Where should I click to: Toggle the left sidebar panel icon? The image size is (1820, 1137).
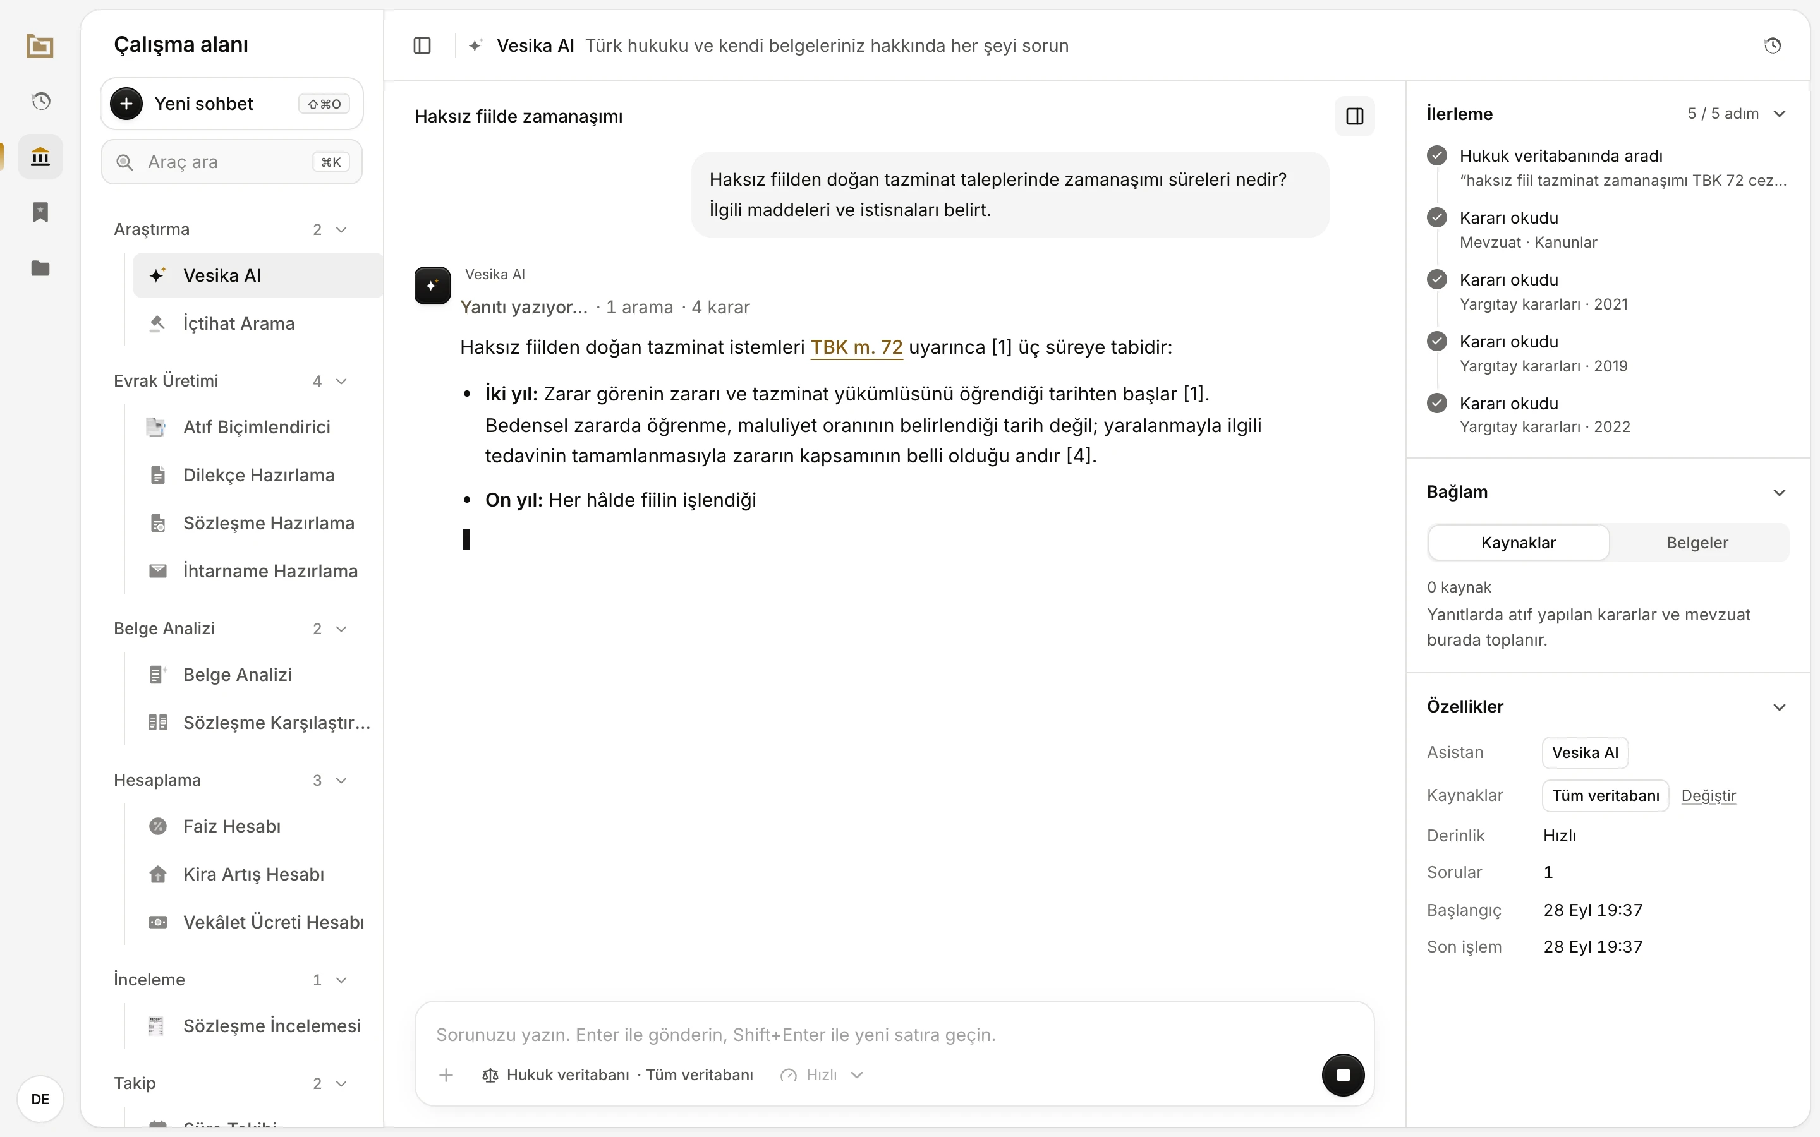click(x=422, y=46)
